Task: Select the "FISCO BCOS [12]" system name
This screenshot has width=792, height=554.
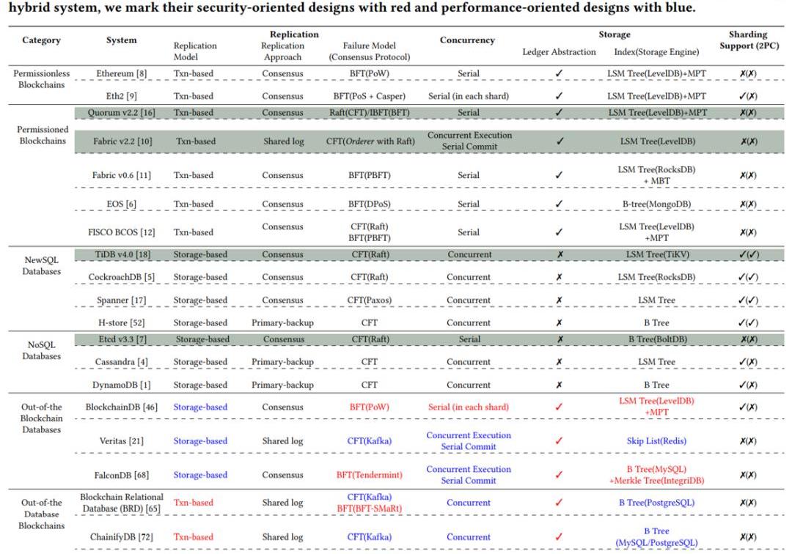Action: pyautogui.click(x=121, y=232)
